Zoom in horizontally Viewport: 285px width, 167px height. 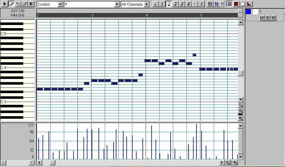click(235, 162)
